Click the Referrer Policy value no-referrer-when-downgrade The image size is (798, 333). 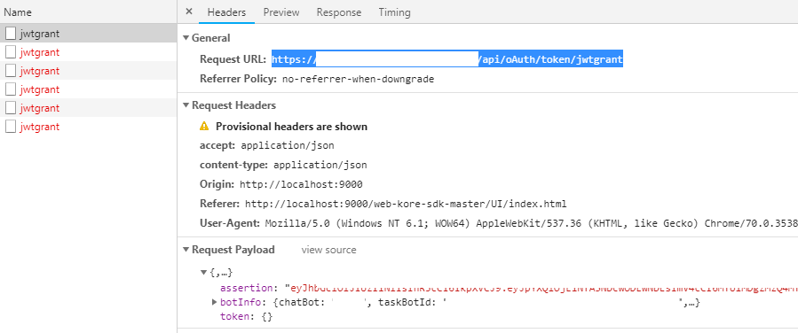[x=358, y=79]
